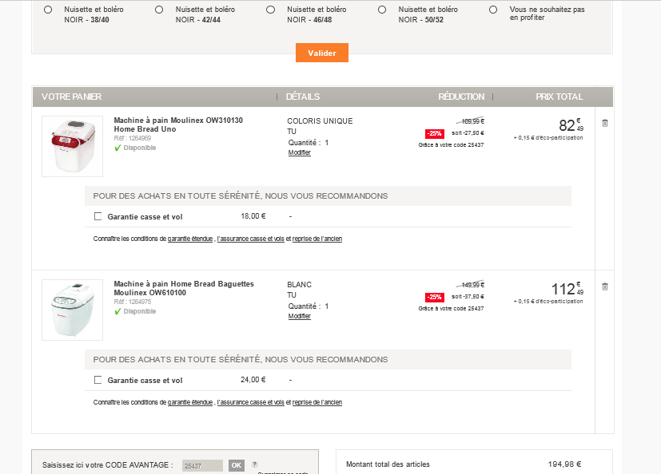Open 'reprise de l'ancien' link under second product
The image size is (661, 474).
(317, 402)
